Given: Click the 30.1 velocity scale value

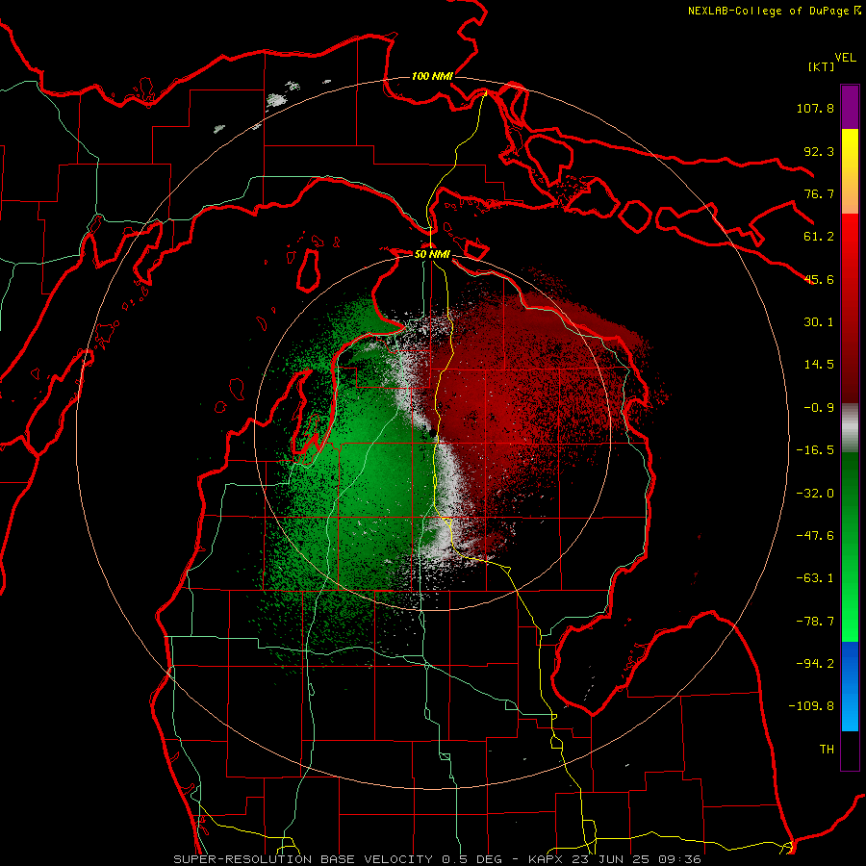Looking at the screenshot, I should coord(819,322).
